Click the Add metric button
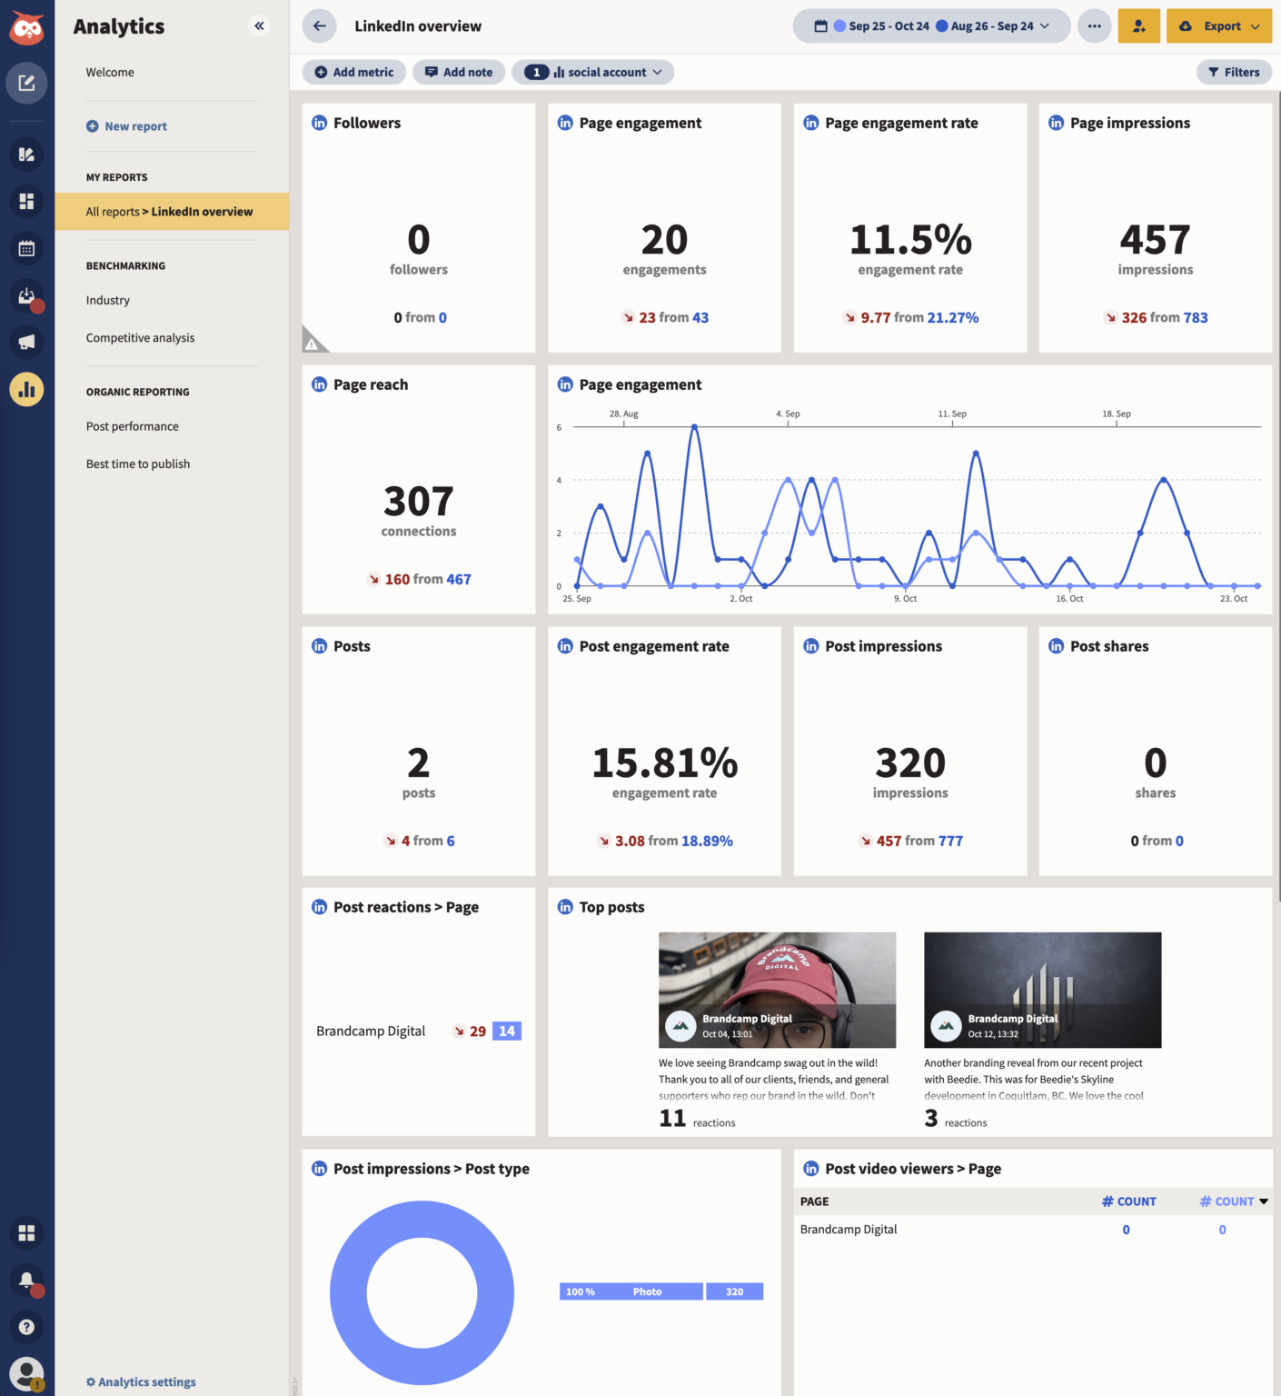This screenshot has width=1281, height=1396. point(353,72)
